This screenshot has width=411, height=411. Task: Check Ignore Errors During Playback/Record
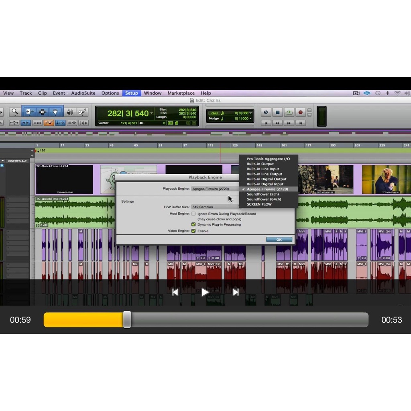click(x=193, y=214)
